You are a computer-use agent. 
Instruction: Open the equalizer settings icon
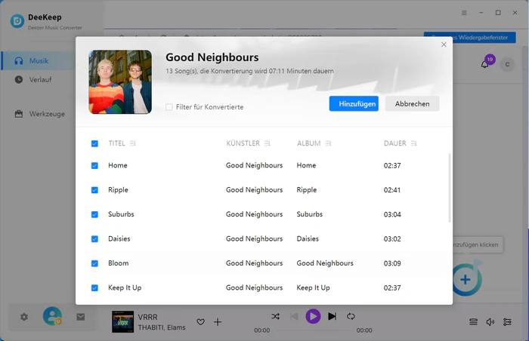pos(507,322)
